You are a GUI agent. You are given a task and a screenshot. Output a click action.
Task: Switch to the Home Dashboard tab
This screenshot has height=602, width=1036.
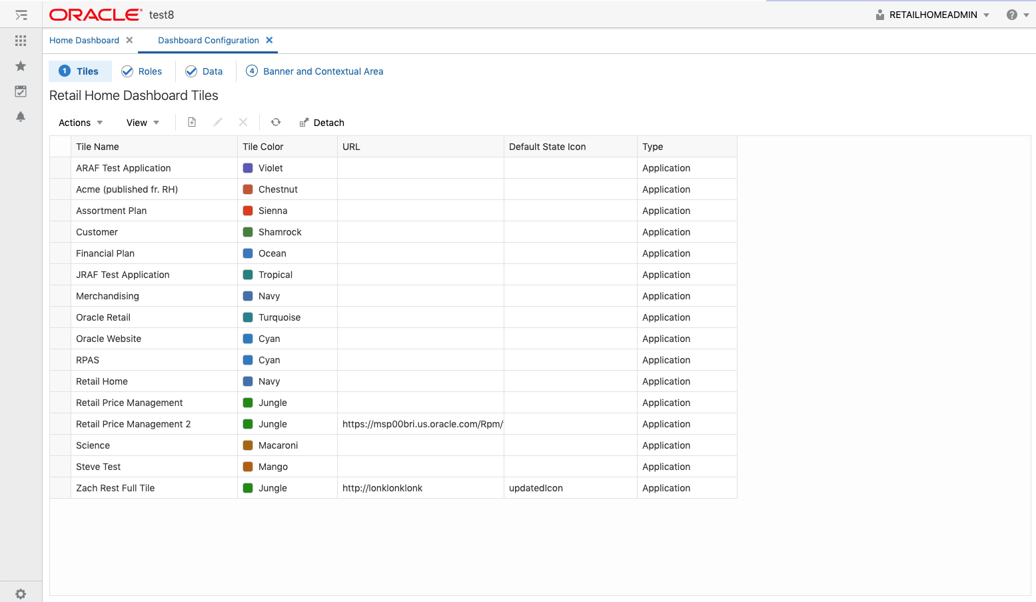(85, 40)
